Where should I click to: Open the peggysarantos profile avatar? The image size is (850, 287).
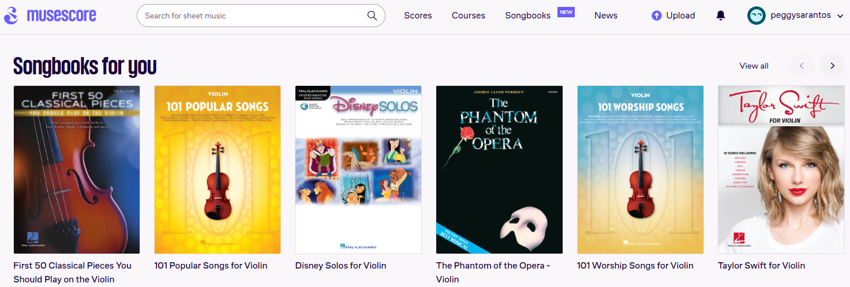757,16
